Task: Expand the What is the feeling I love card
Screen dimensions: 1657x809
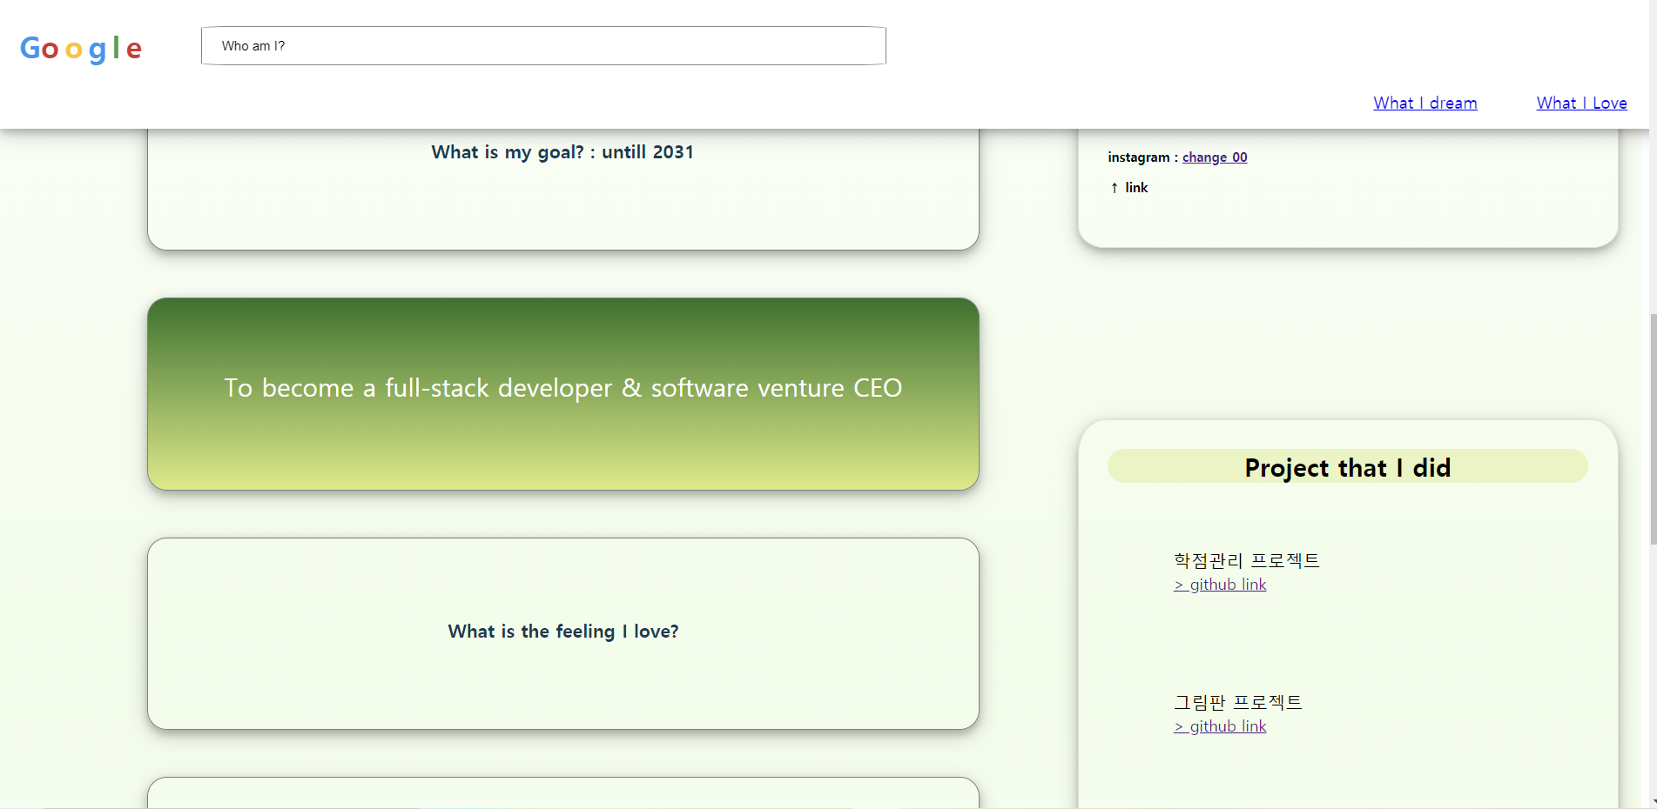Action: 562,632
